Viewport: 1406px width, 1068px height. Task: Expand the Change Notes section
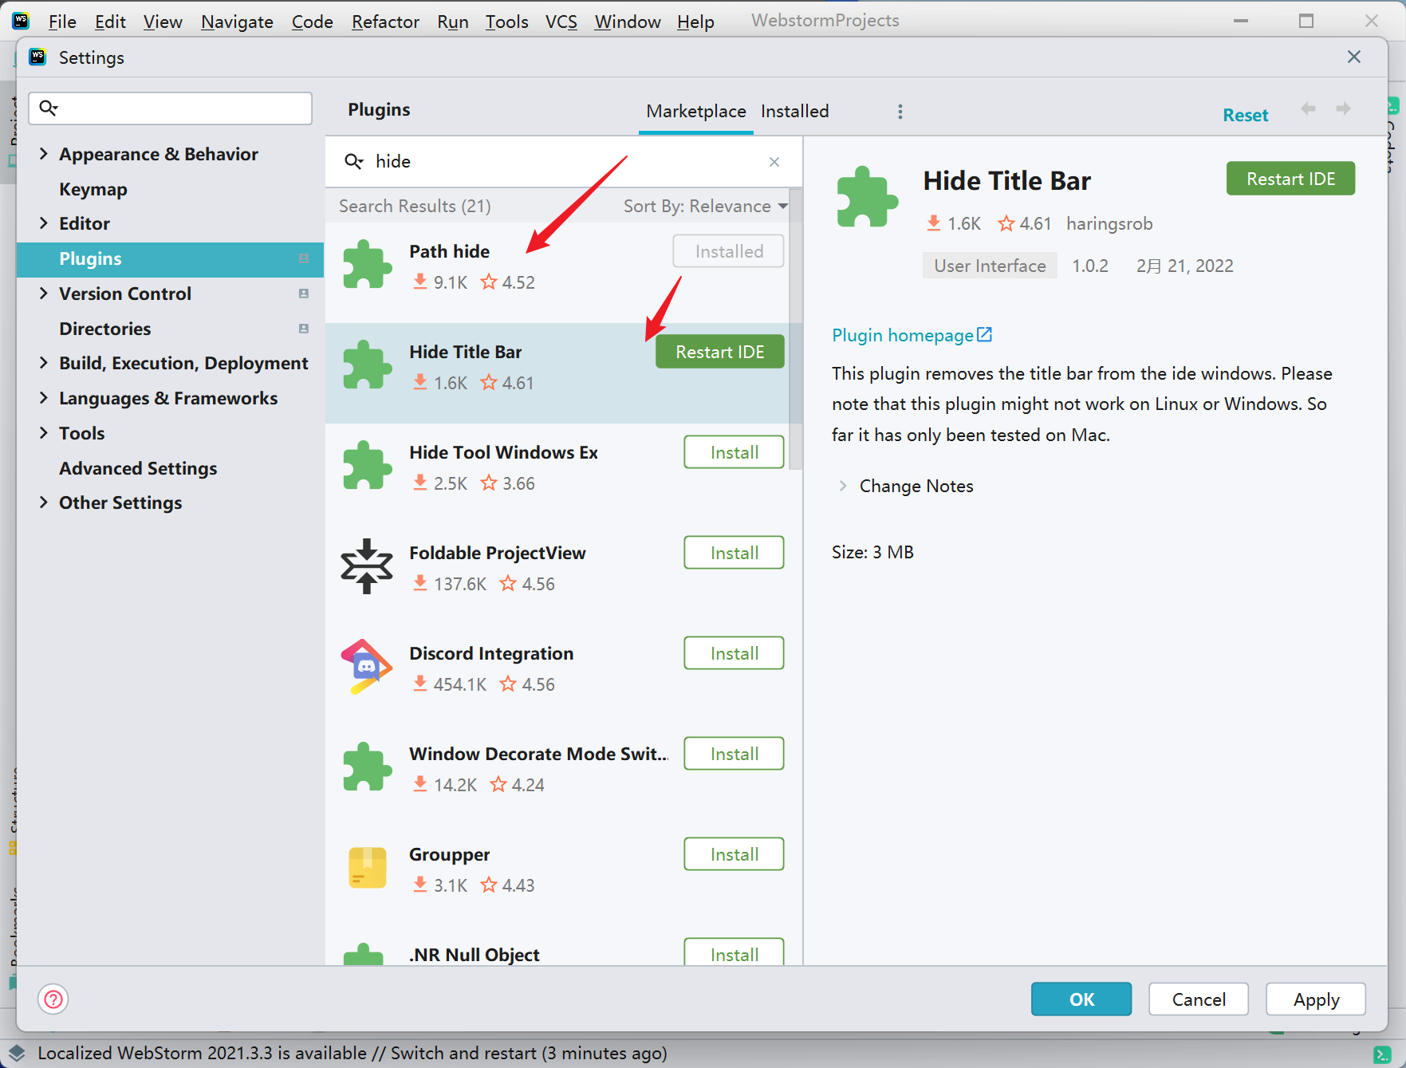point(843,486)
